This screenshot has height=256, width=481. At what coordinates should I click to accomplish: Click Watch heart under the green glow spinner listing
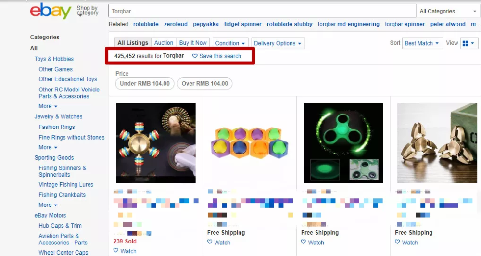[x=304, y=242]
